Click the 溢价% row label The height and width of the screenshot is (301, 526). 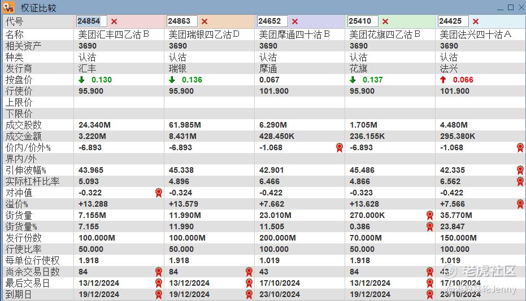pos(17,204)
